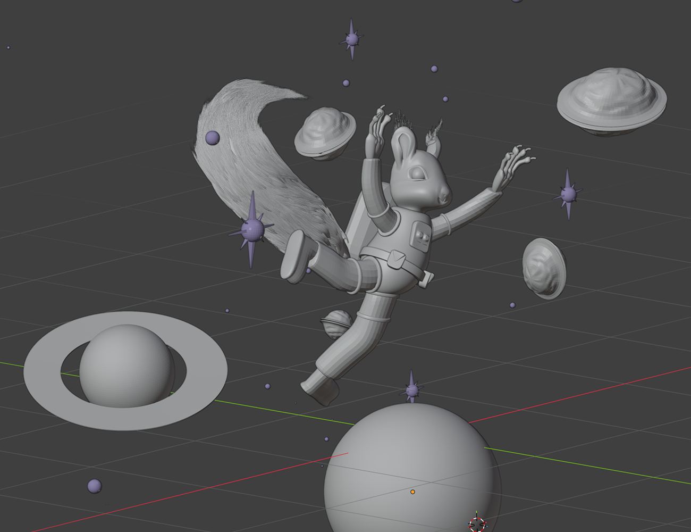Screen dimensions: 691x532
Task: Click the small purple ball on the tail
Action: pyautogui.click(x=212, y=138)
